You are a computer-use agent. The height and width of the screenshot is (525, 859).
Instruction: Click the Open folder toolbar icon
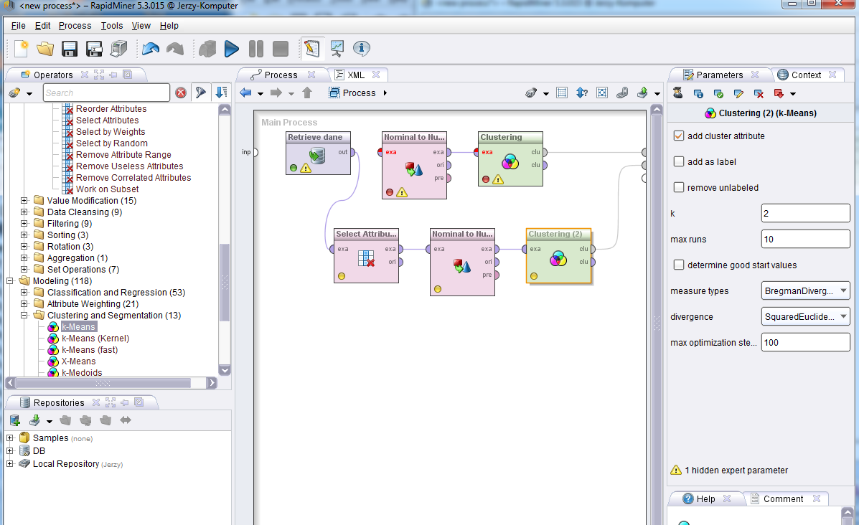[x=45, y=49]
